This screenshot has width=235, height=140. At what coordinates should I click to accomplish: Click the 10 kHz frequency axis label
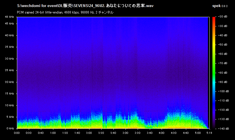pyautogui.click(x=9, y=105)
